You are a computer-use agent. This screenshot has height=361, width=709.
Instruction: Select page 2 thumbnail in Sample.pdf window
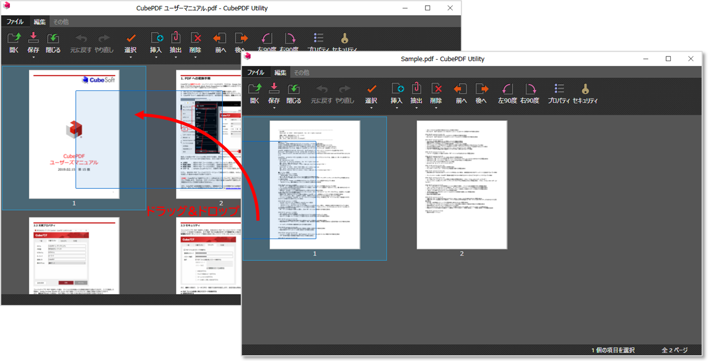tap(462, 185)
